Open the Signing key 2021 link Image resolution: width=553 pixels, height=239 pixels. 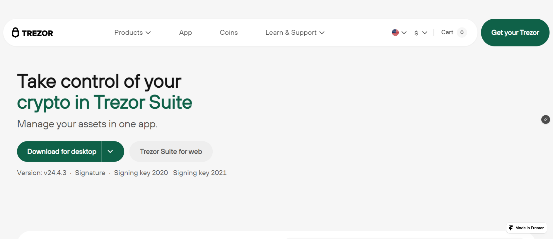pyautogui.click(x=200, y=173)
